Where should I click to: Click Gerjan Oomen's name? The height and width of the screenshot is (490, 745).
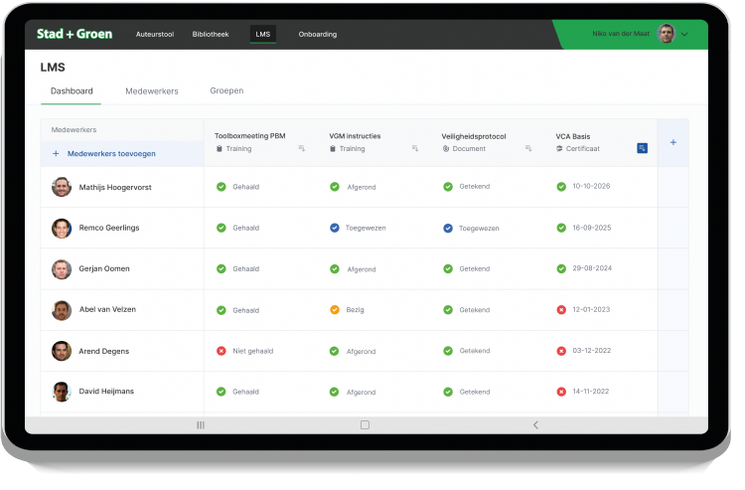[104, 268]
